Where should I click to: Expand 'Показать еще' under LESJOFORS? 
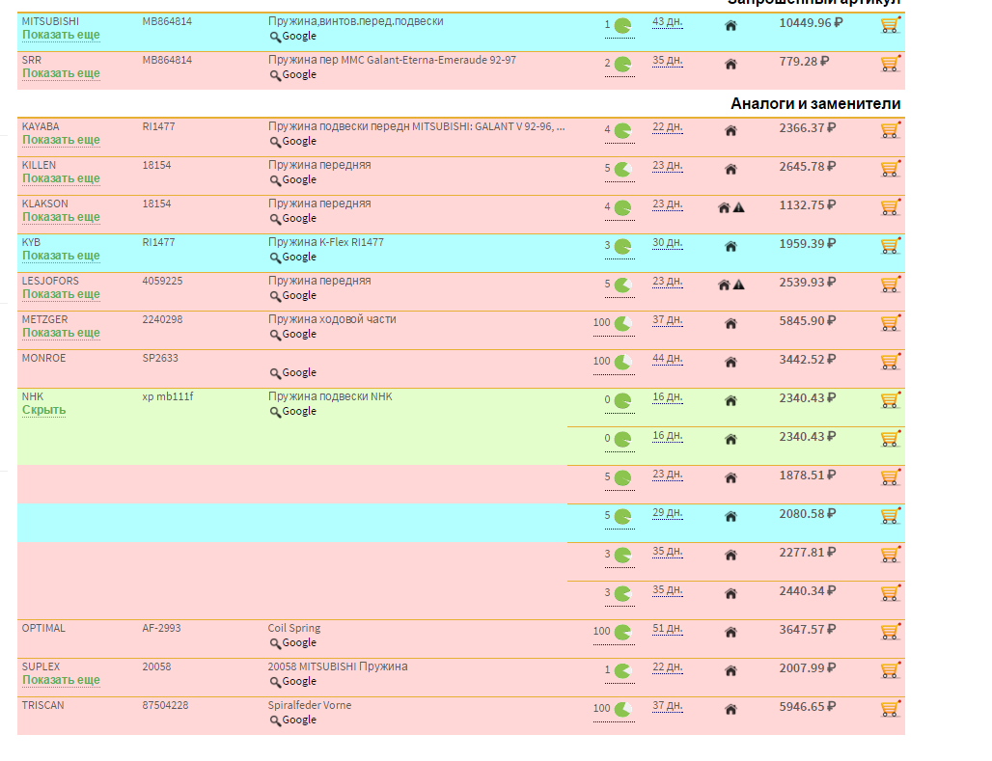(x=62, y=294)
